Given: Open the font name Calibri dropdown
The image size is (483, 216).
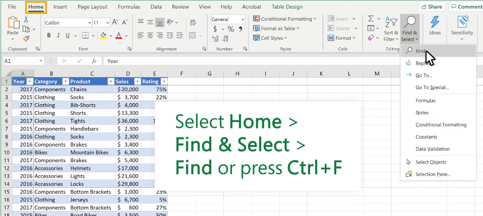Looking at the screenshot, I should click(x=86, y=23).
